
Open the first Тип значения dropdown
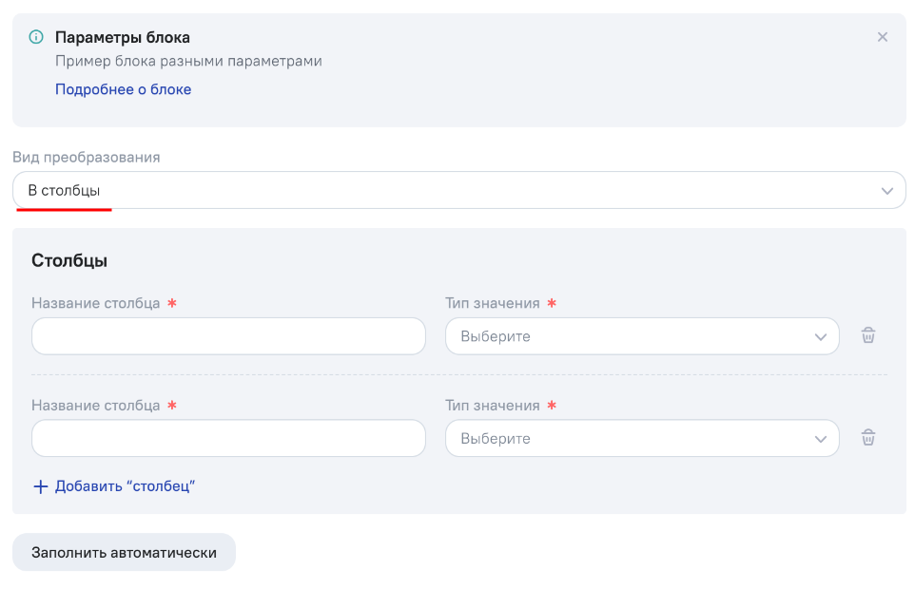(x=642, y=336)
